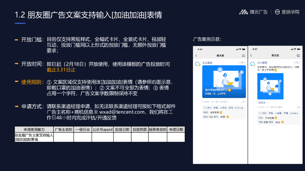Tap battery icon in left phone status bar

click(x=244, y=50)
